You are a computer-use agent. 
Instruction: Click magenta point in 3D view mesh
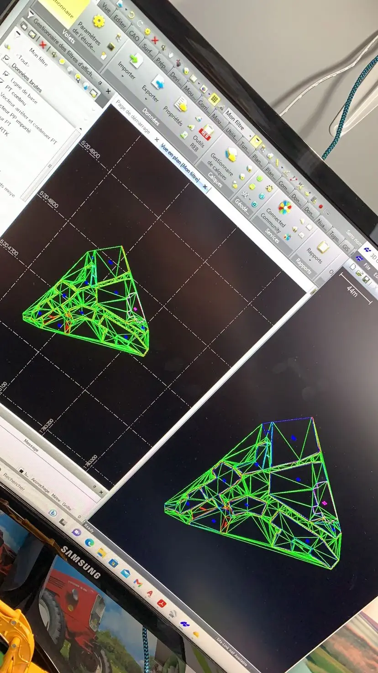point(325,503)
